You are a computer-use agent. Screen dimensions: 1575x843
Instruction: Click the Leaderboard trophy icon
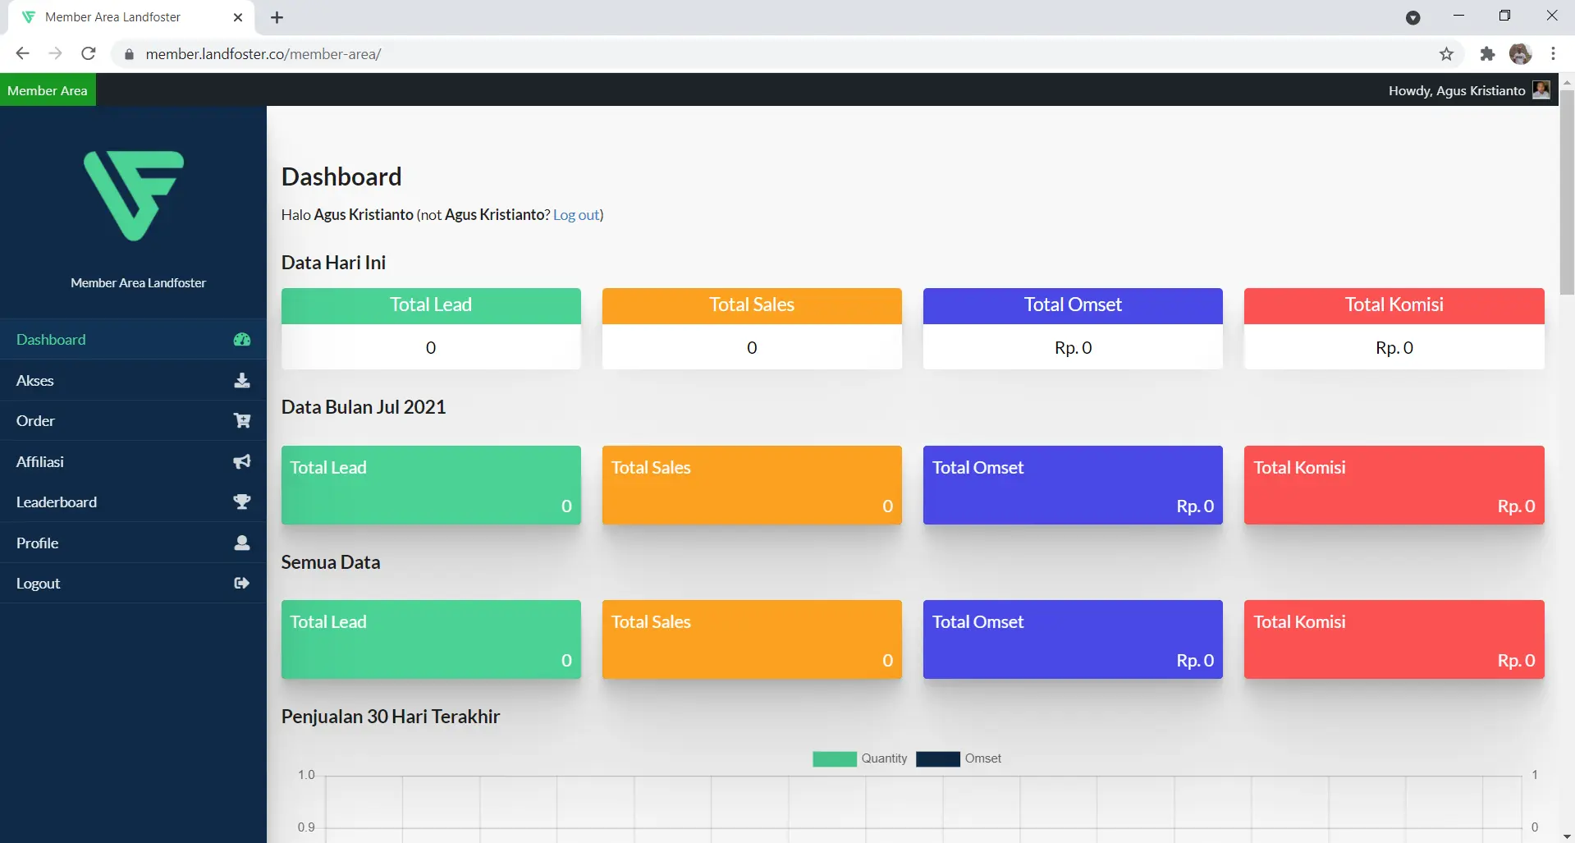click(241, 502)
